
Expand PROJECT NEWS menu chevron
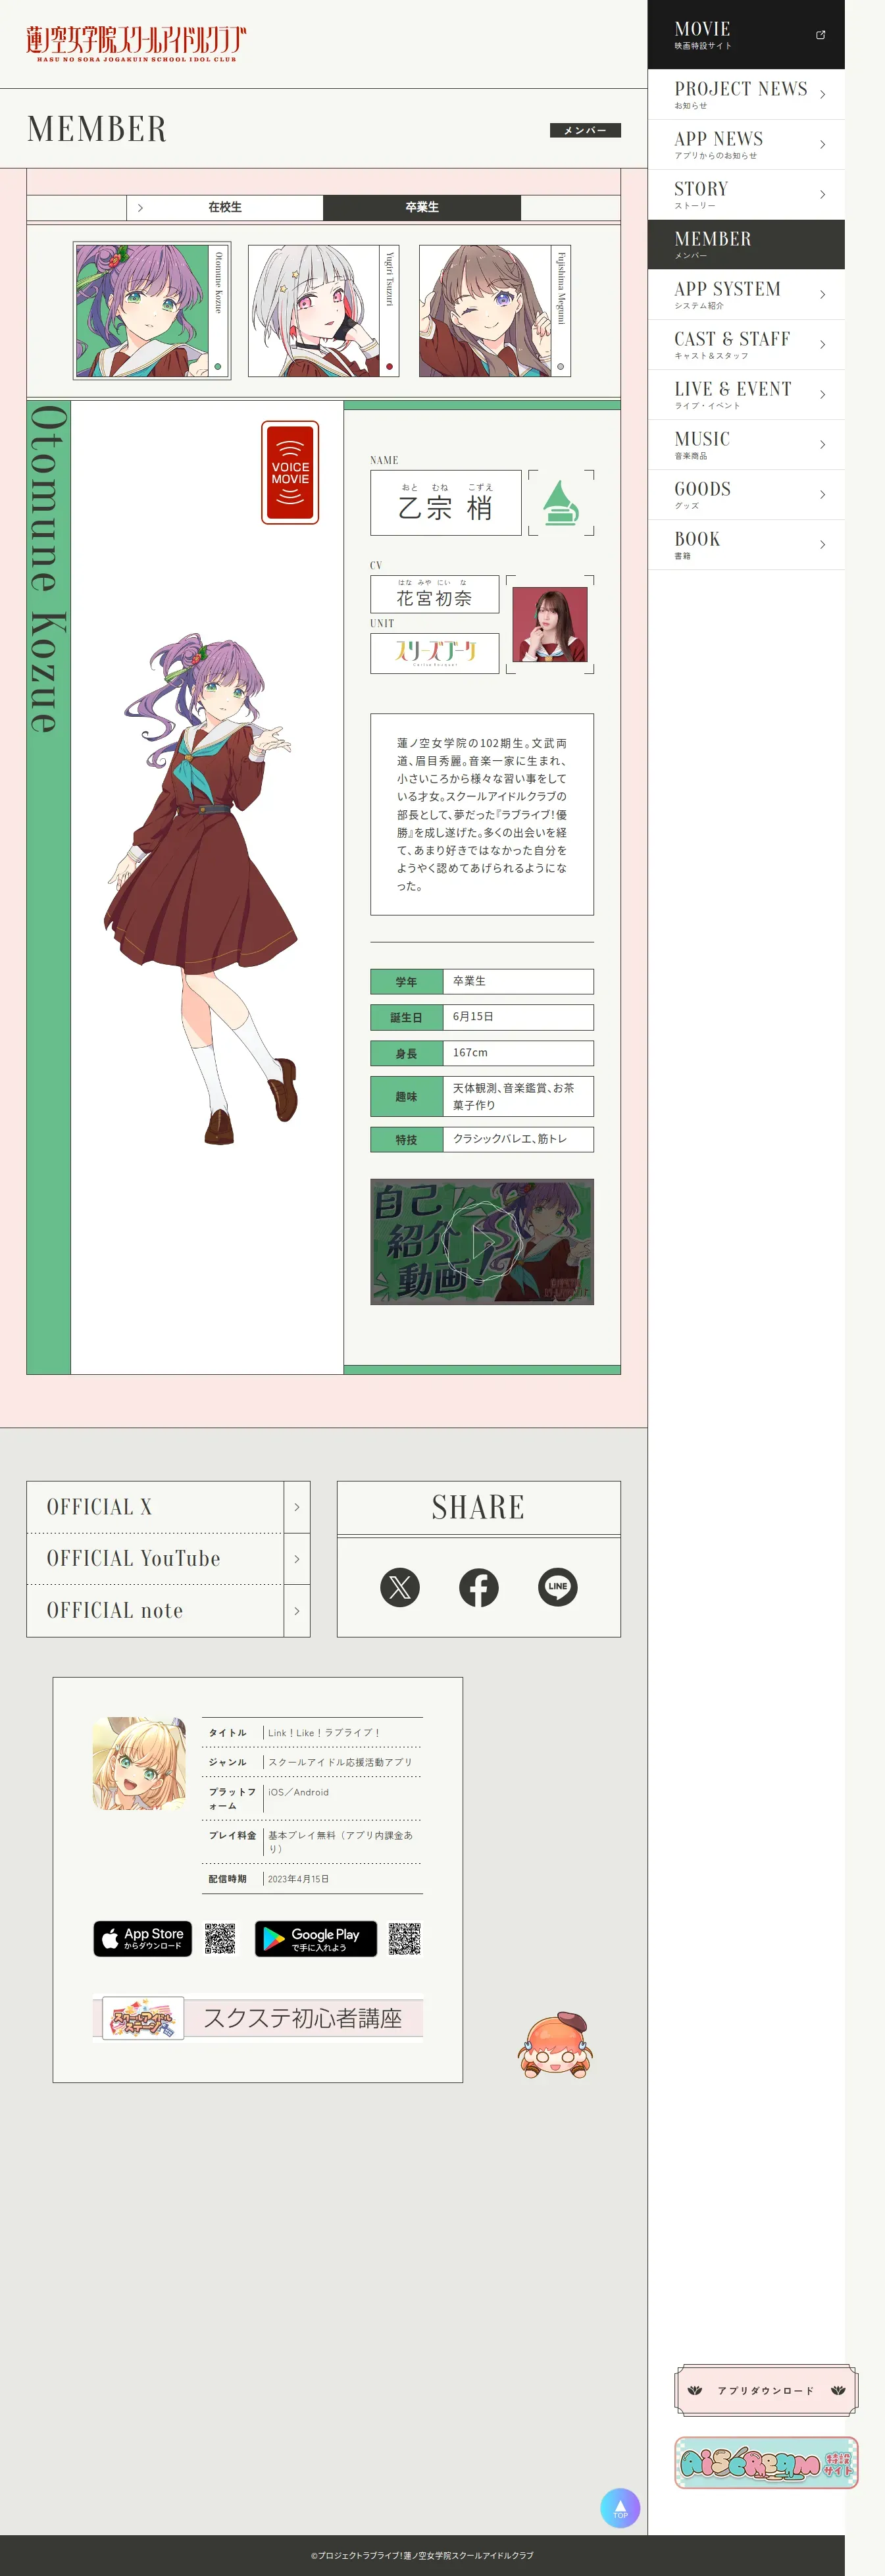click(x=822, y=94)
